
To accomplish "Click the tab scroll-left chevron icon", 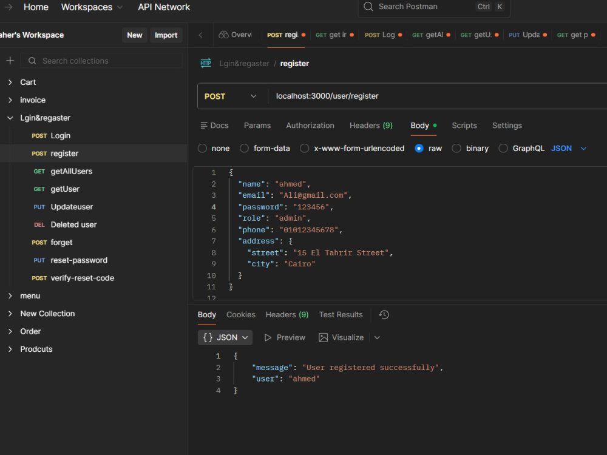I will (x=200, y=35).
